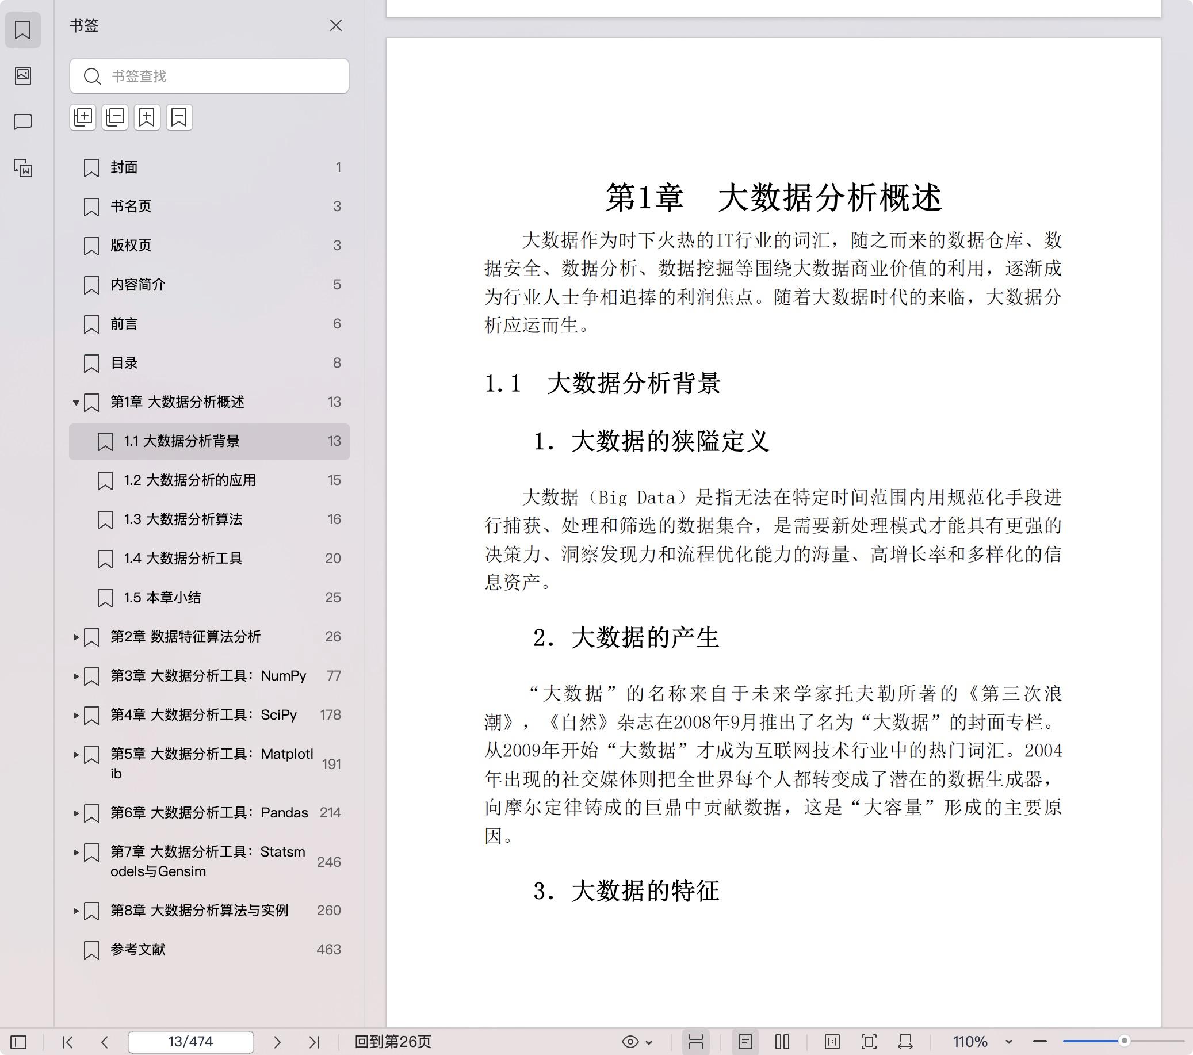1193x1055 pixels.
Task: Jump to the first page
Action: pyautogui.click(x=68, y=1042)
